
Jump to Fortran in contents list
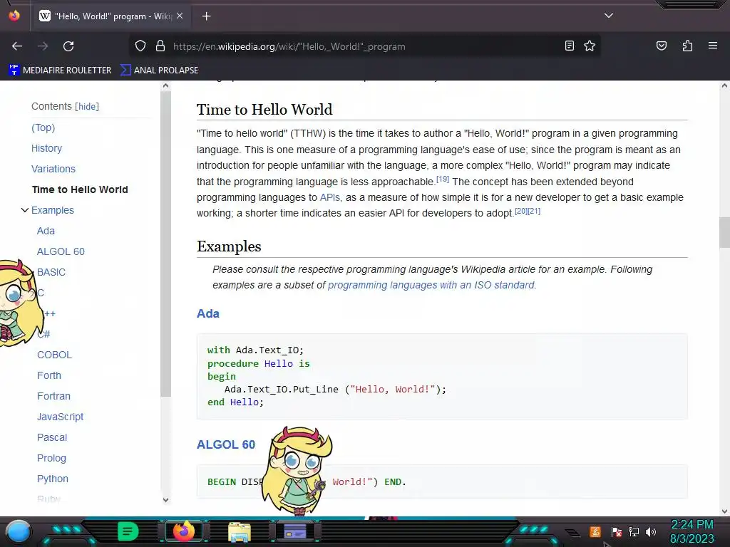[x=53, y=396]
